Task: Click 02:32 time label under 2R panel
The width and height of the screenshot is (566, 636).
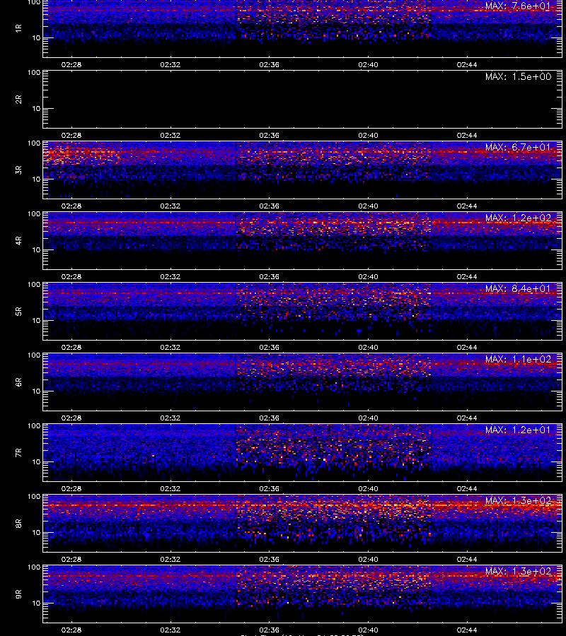Action: tap(170, 136)
